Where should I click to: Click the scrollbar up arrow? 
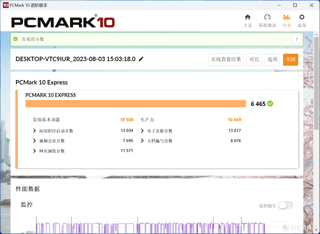pos(316,34)
